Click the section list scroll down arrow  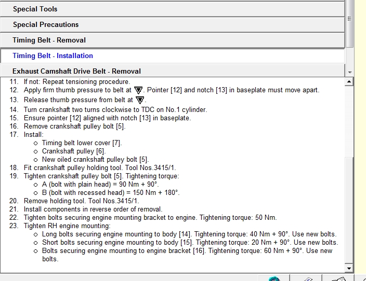tap(349, 72)
